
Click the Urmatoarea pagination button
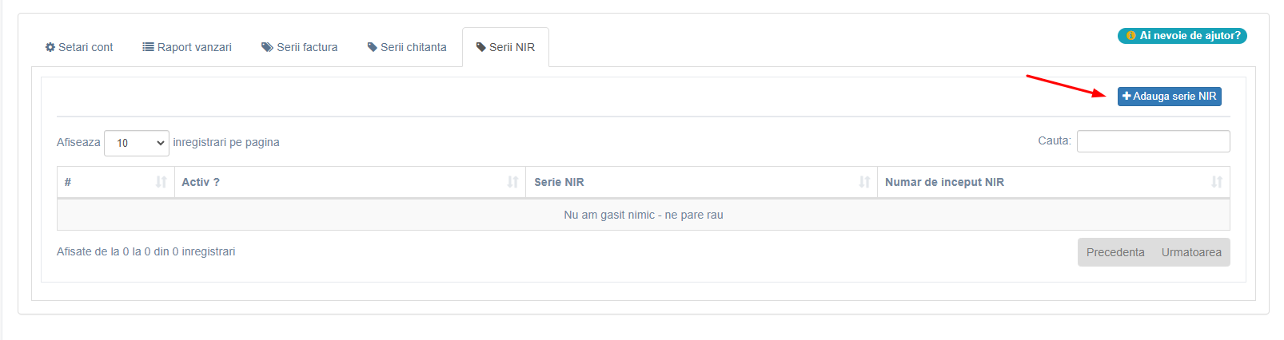[1191, 252]
